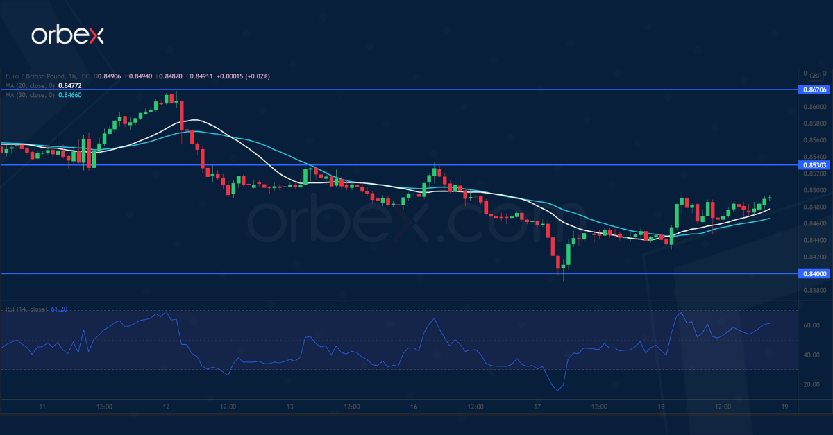Click the GBP currency label on price axis
Screen dimensions: 833x435
tap(816, 75)
